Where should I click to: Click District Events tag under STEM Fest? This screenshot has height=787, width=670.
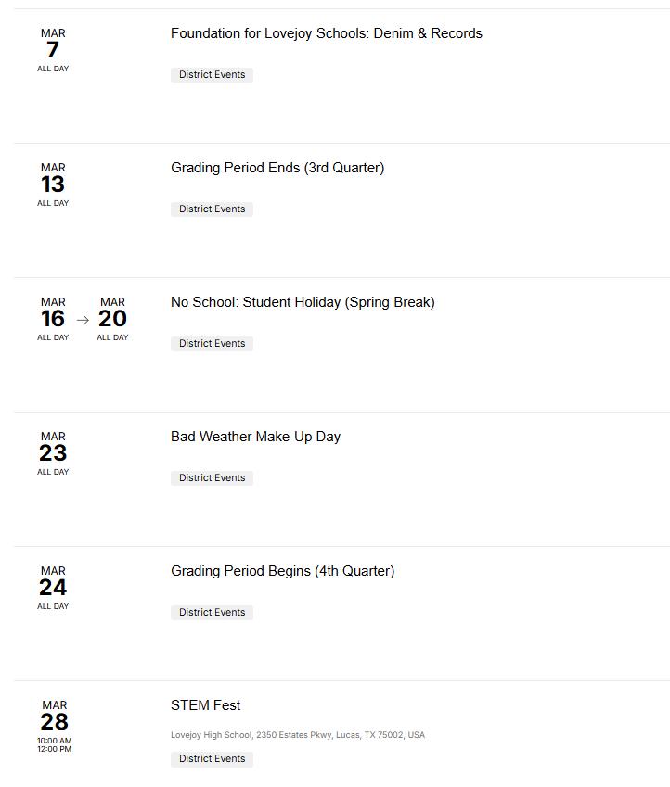pos(213,759)
